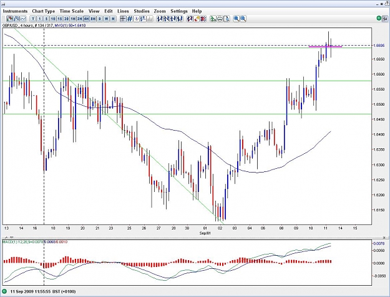The width and height of the screenshot is (390, 297).
Task: Switch to 2H time scale
Action: (x=80, y=19)
